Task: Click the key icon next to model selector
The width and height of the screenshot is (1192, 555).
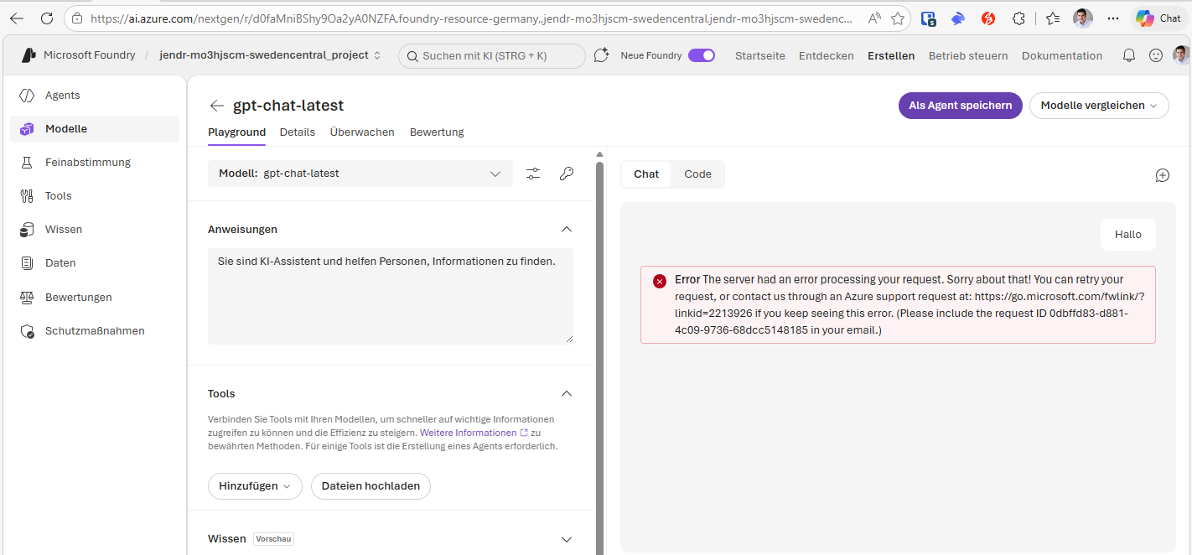Action: point(567,174)
